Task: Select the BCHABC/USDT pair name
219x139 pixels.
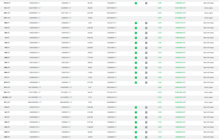Action: [x=7, y=97]
